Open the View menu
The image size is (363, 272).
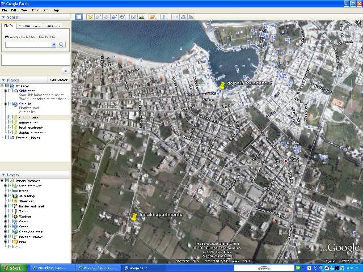coord(24,10)
